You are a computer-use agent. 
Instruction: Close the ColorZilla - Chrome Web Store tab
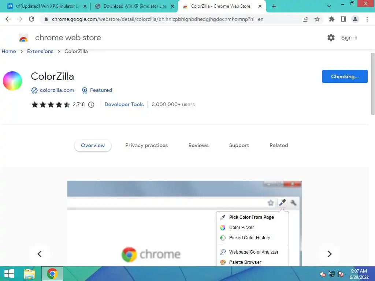[260, 6]
